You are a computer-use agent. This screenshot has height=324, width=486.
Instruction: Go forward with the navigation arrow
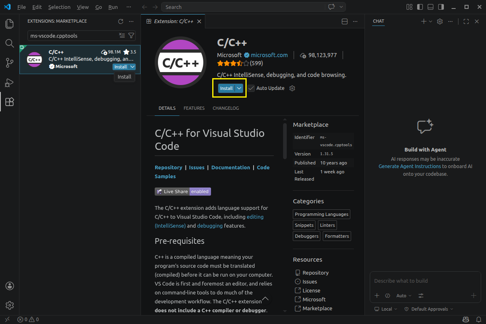coord(155,7)
